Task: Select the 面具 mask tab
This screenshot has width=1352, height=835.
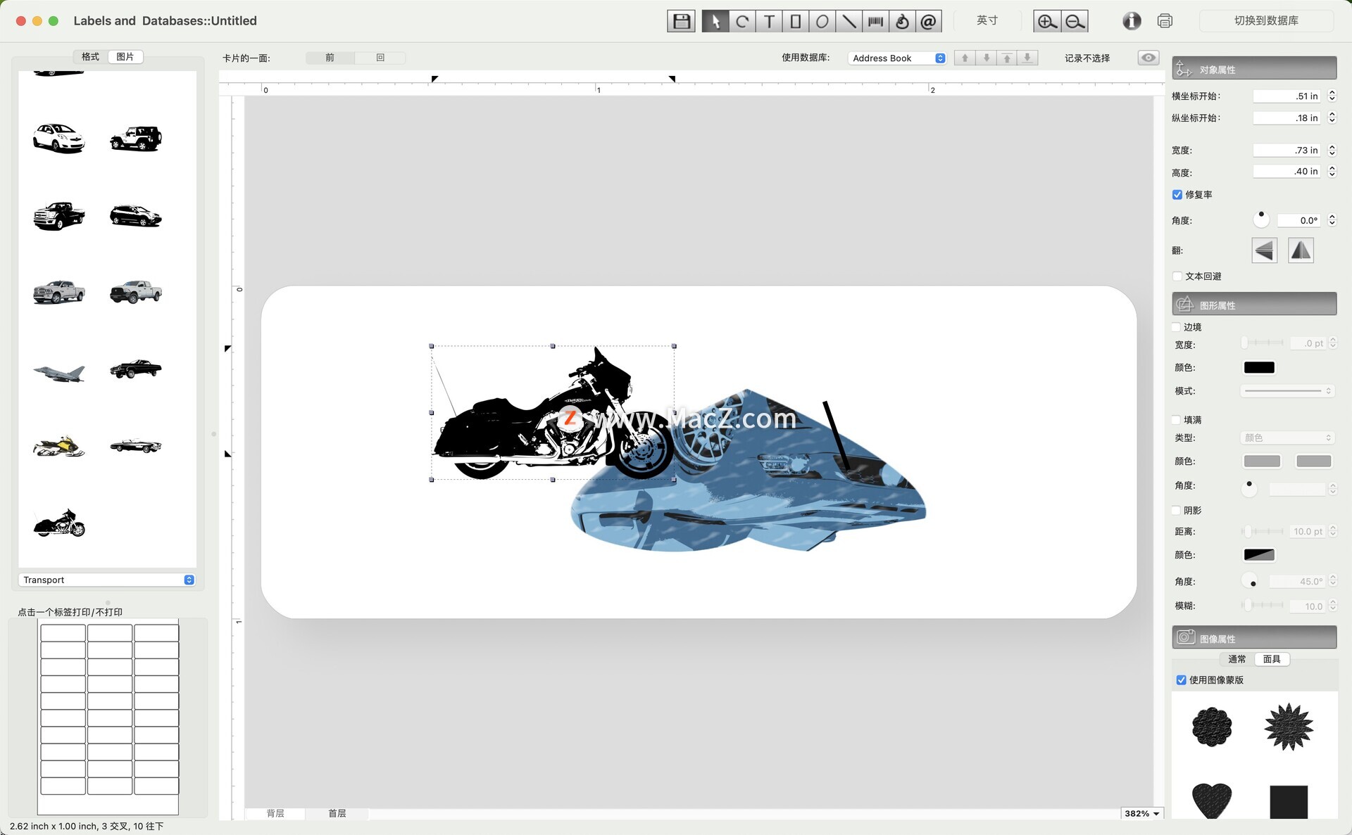Action: click(1272, 659)
